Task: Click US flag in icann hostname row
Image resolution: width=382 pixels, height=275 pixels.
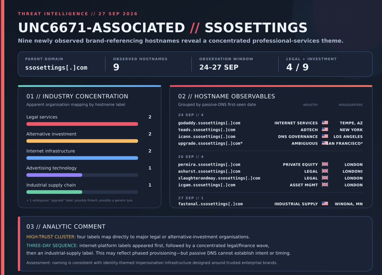Action: 325,136
